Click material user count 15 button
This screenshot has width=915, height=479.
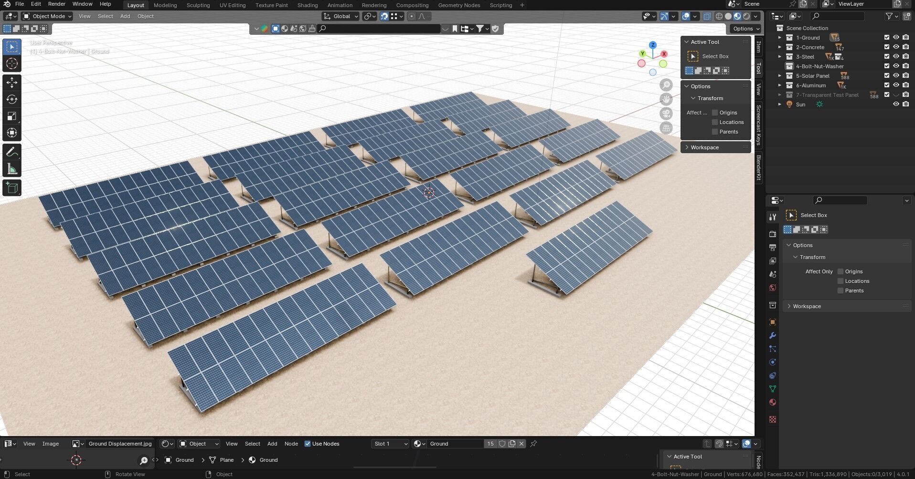(x=490, y=444)
